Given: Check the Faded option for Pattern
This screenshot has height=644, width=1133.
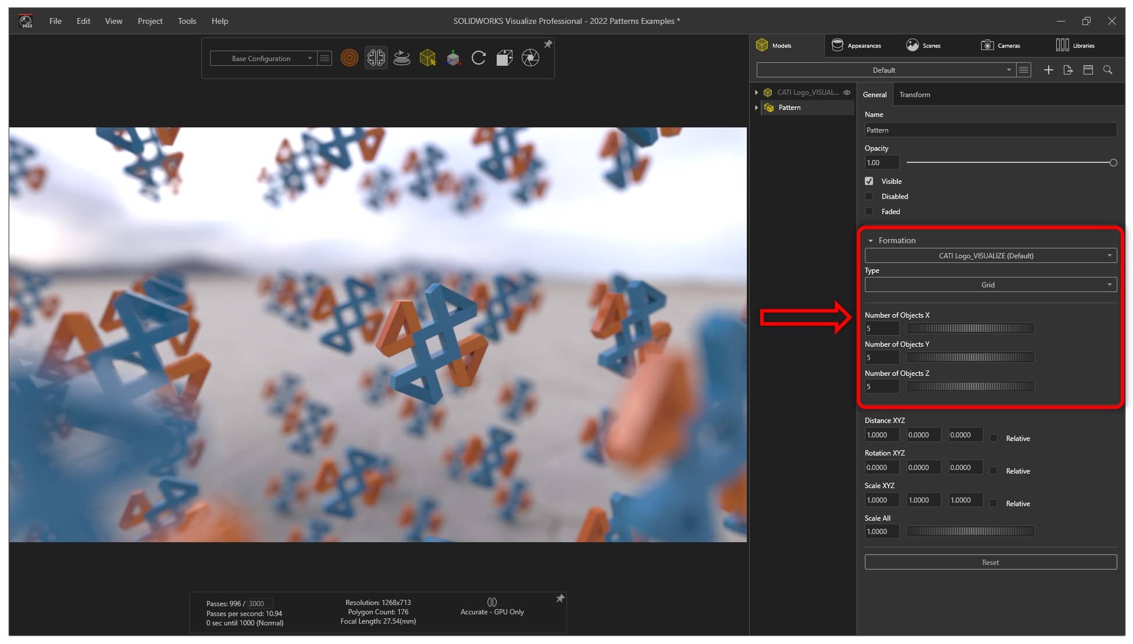Looking at the screenshot, I should [x=869, y=211].
